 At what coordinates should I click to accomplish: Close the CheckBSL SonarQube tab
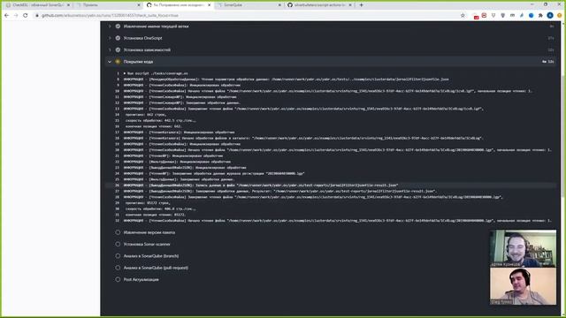tap(68, 5)
